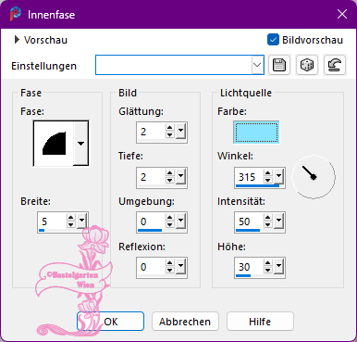
Task: Reset to default with the arrow icon
Action: 335,65
